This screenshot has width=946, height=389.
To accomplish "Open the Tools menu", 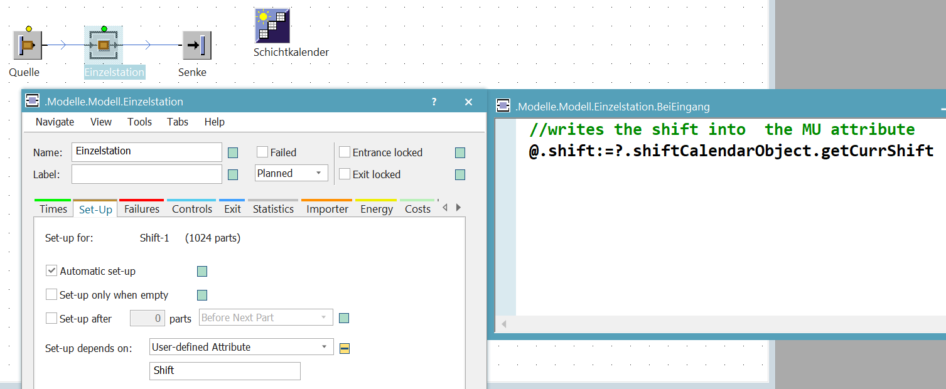I will point(139,122).
